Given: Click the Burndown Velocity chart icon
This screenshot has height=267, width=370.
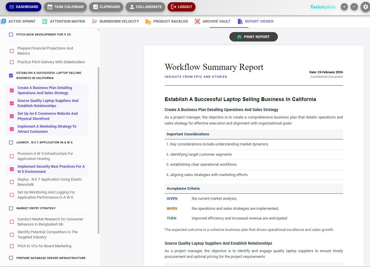Looking at the screenshot, I should point(94,21).
